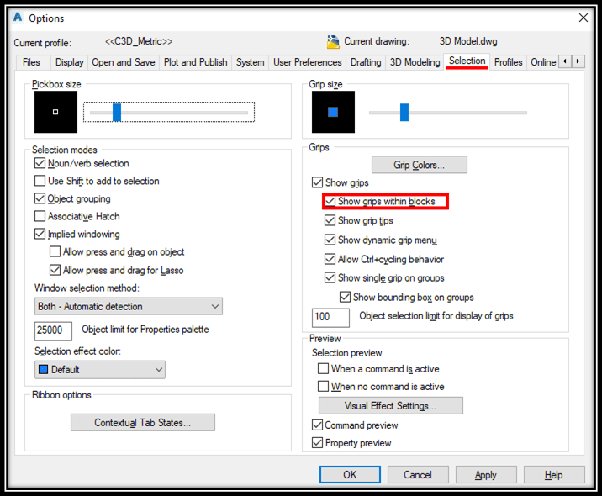Click the <<C3D_Metric>> profile name
The image size is (602, 496).
139,41
